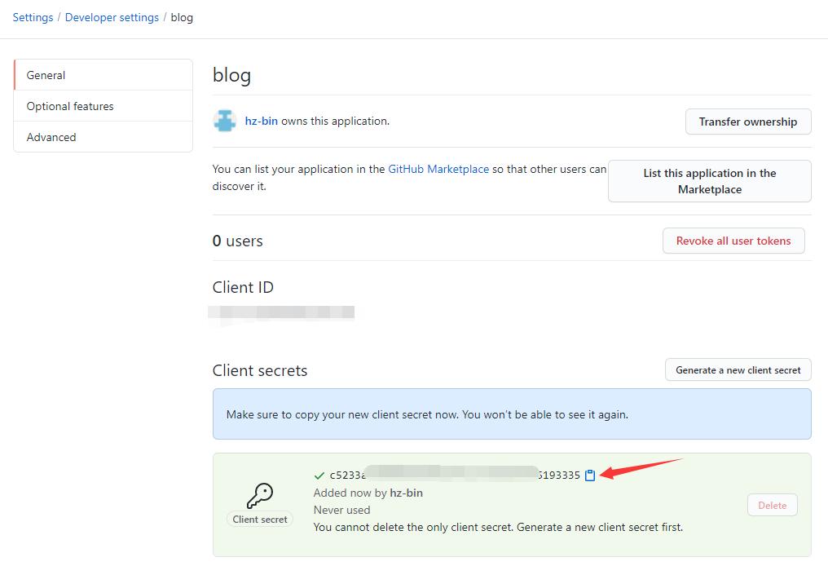Click the Client secret label badge
This screenshot has width=828, height=575.
[x=260, y=519]
